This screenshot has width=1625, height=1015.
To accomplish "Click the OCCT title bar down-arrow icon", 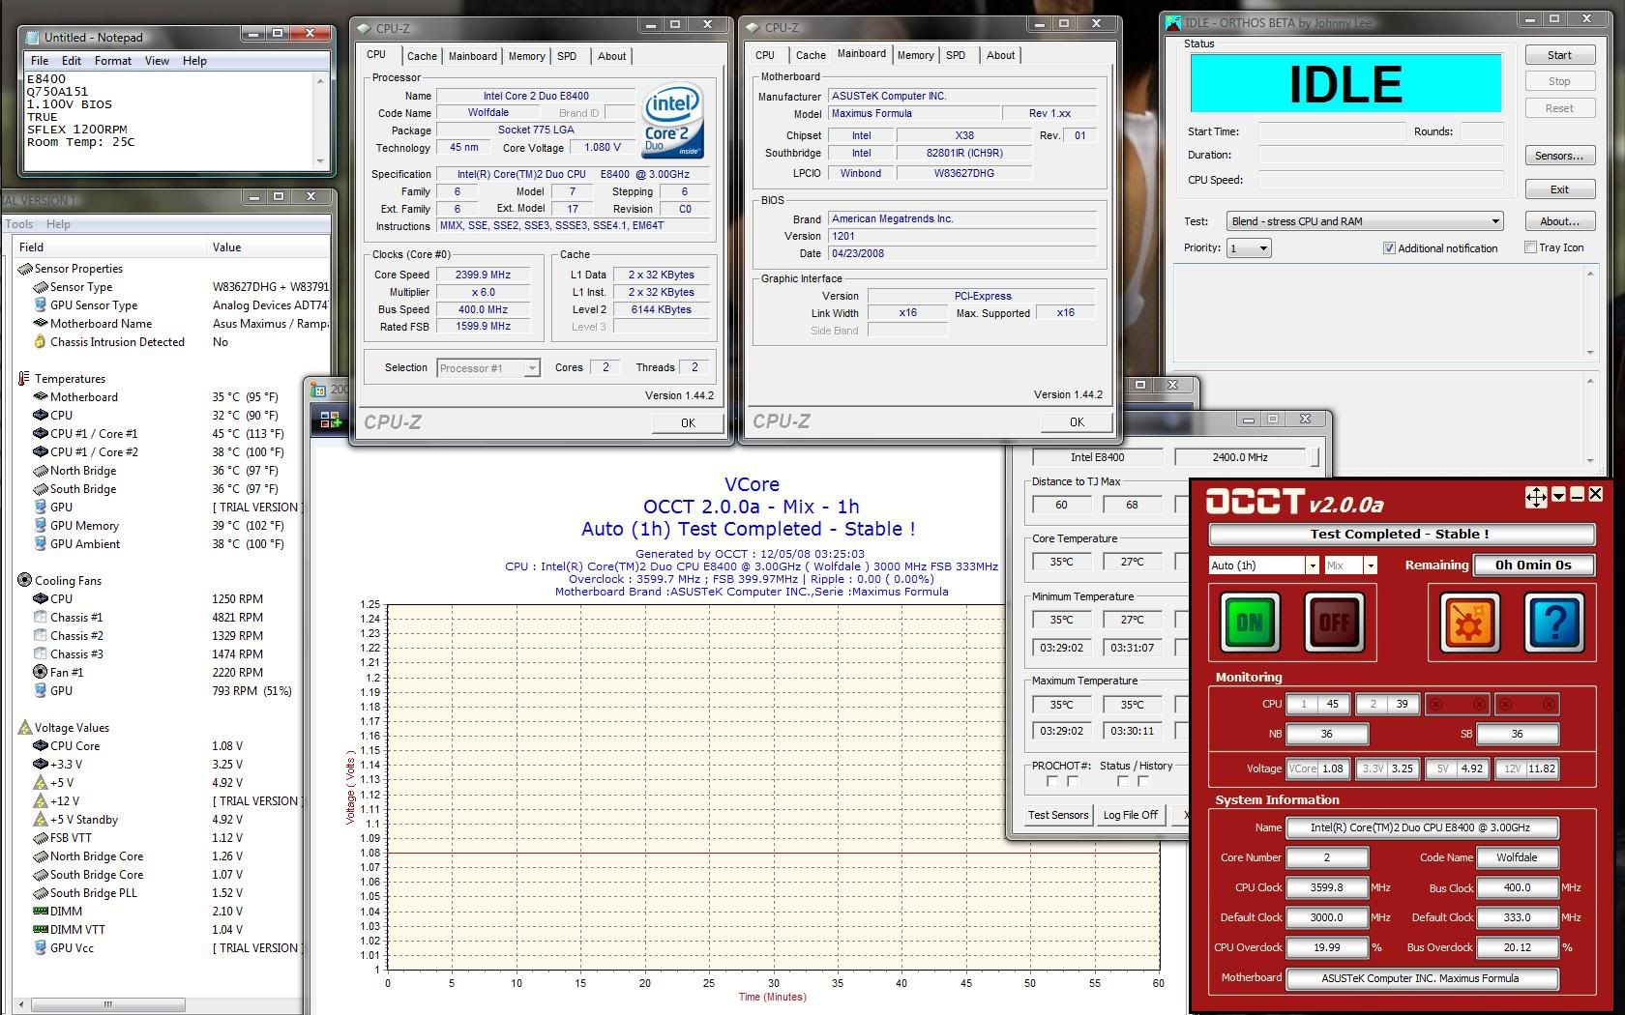I will coord(1557,495).
